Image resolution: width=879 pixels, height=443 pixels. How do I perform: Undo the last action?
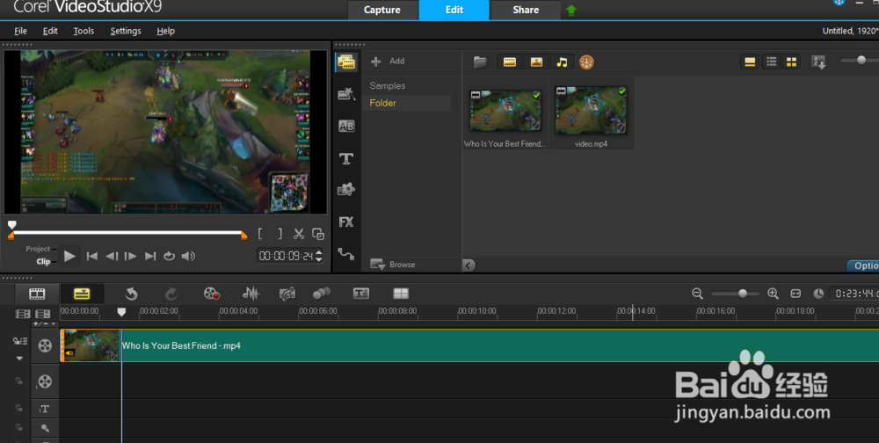(131, 294)
